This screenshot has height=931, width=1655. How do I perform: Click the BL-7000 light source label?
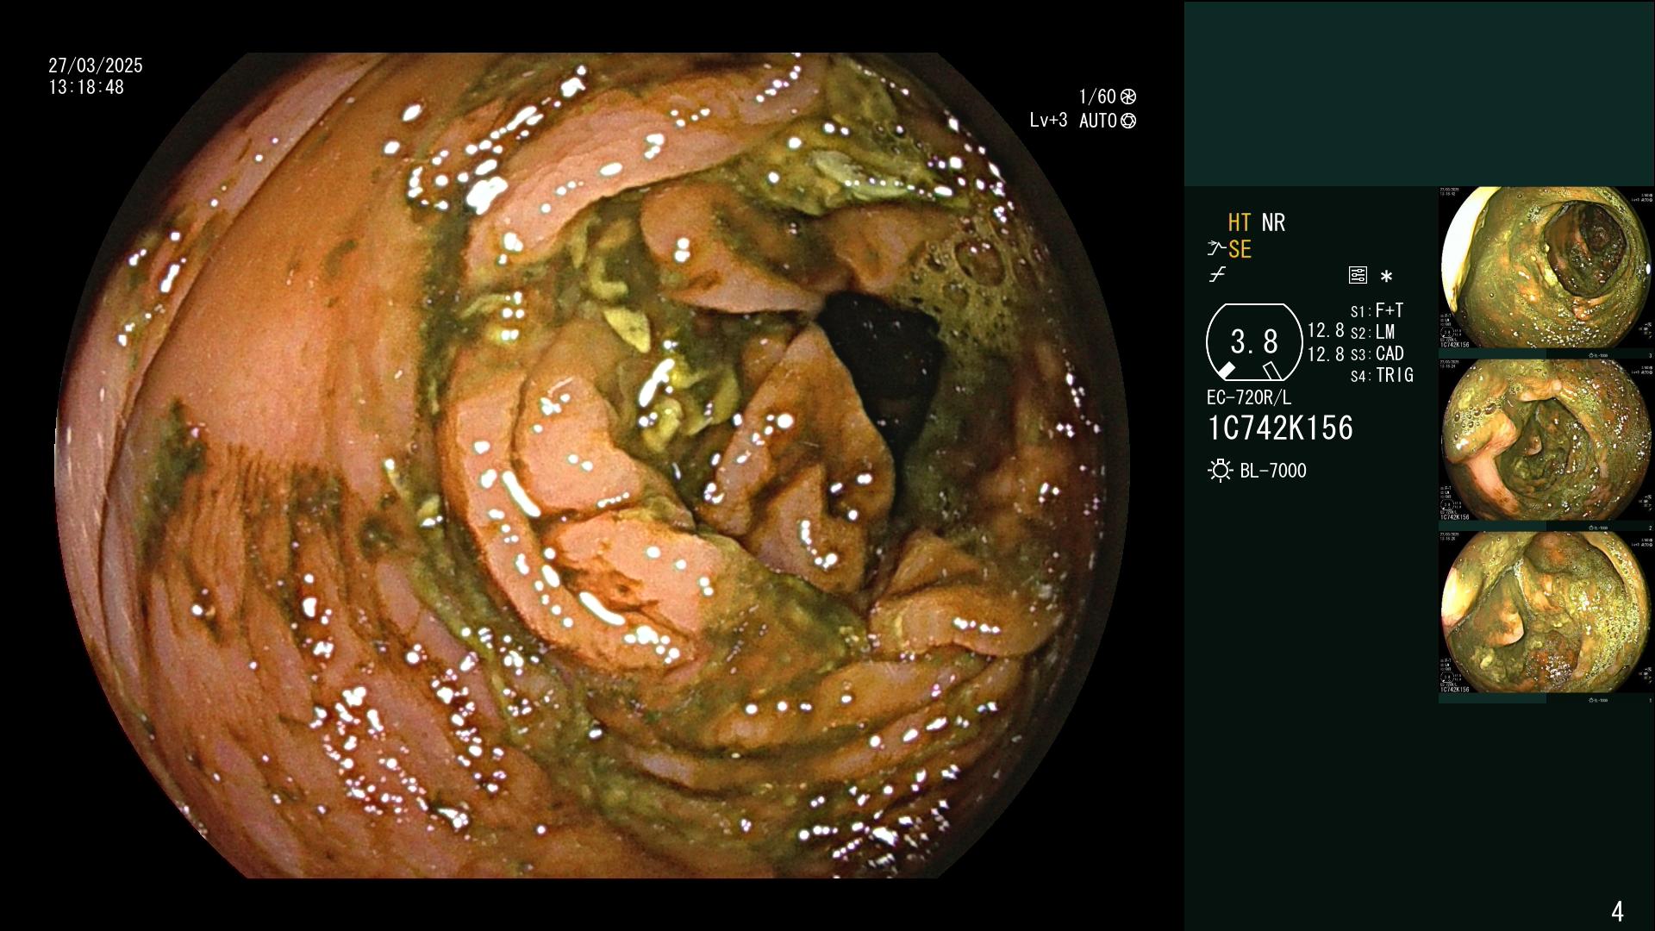pos(1273,471)
